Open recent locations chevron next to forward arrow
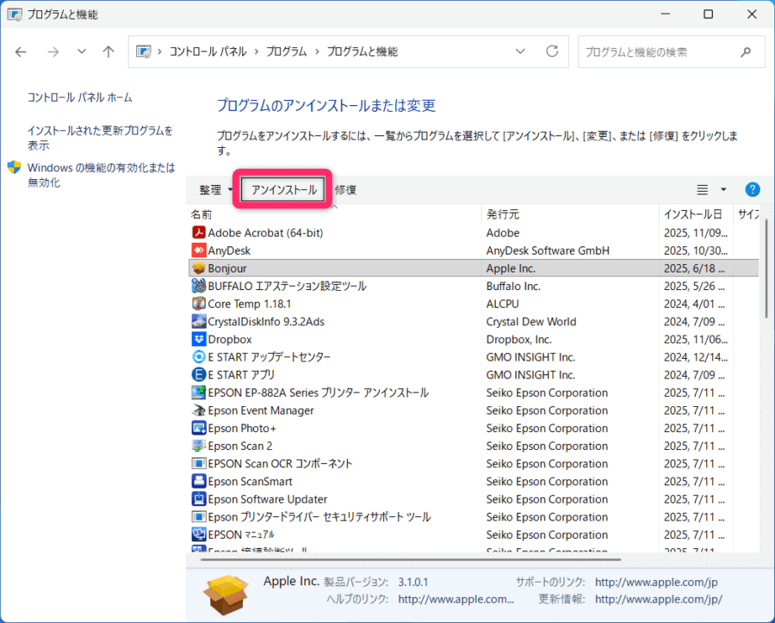The image size is (775, 623). 81,52
